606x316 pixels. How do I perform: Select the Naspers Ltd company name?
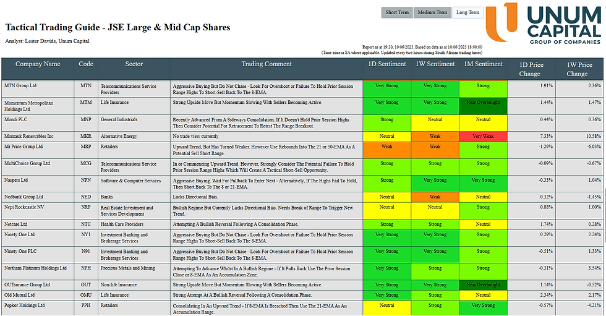click(x=16, y=180)
